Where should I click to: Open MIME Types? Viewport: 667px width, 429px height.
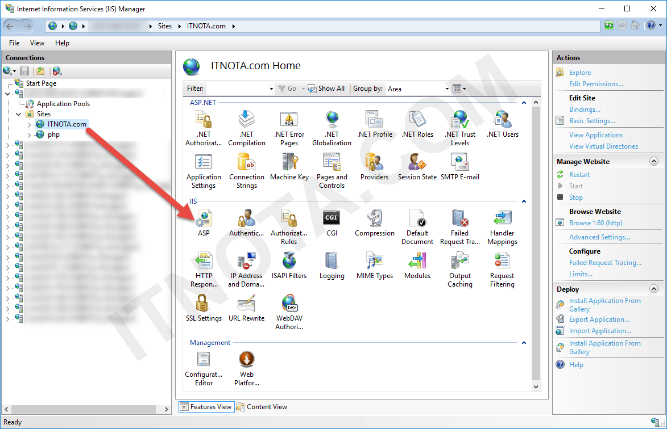click(374, 264)
